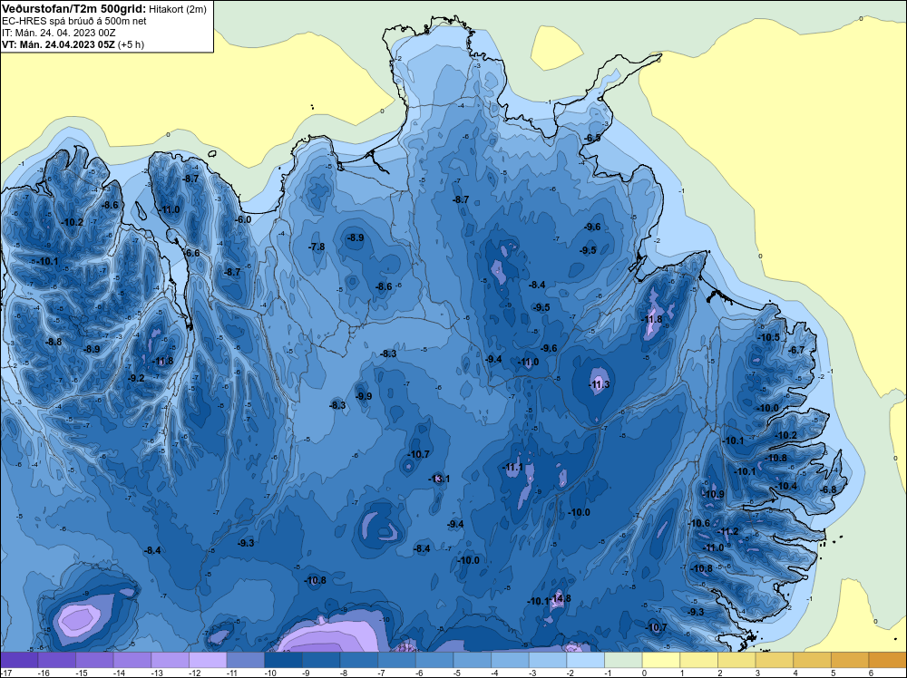Click the initial time 'IT: Mán. 24. 04. 2023 00Z'
The width and height of the screenshot is (907, 678).
point(59,33)
